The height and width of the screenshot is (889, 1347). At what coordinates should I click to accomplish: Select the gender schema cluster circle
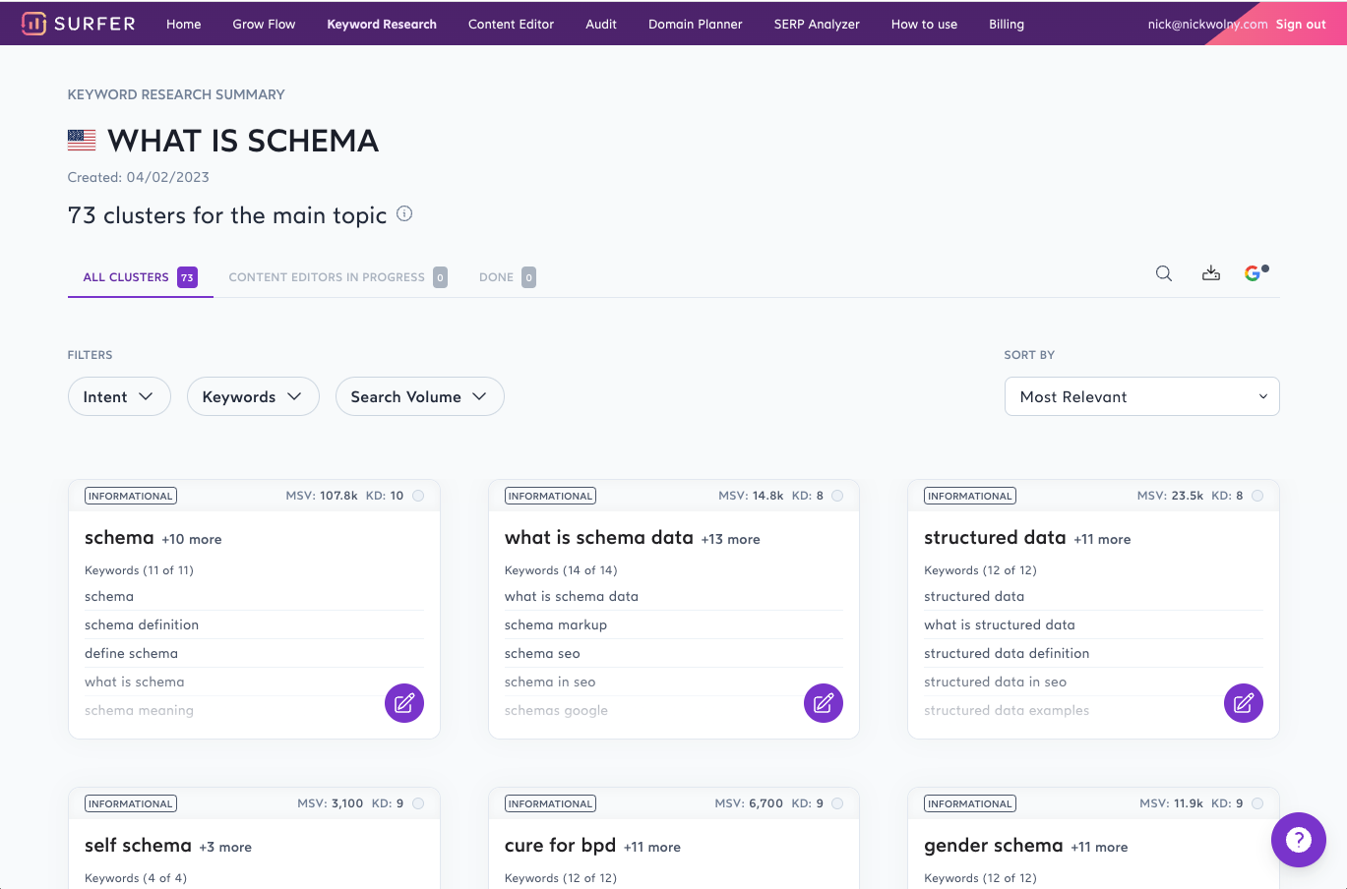[1257, 803]
